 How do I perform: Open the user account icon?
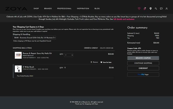point(167,8)
